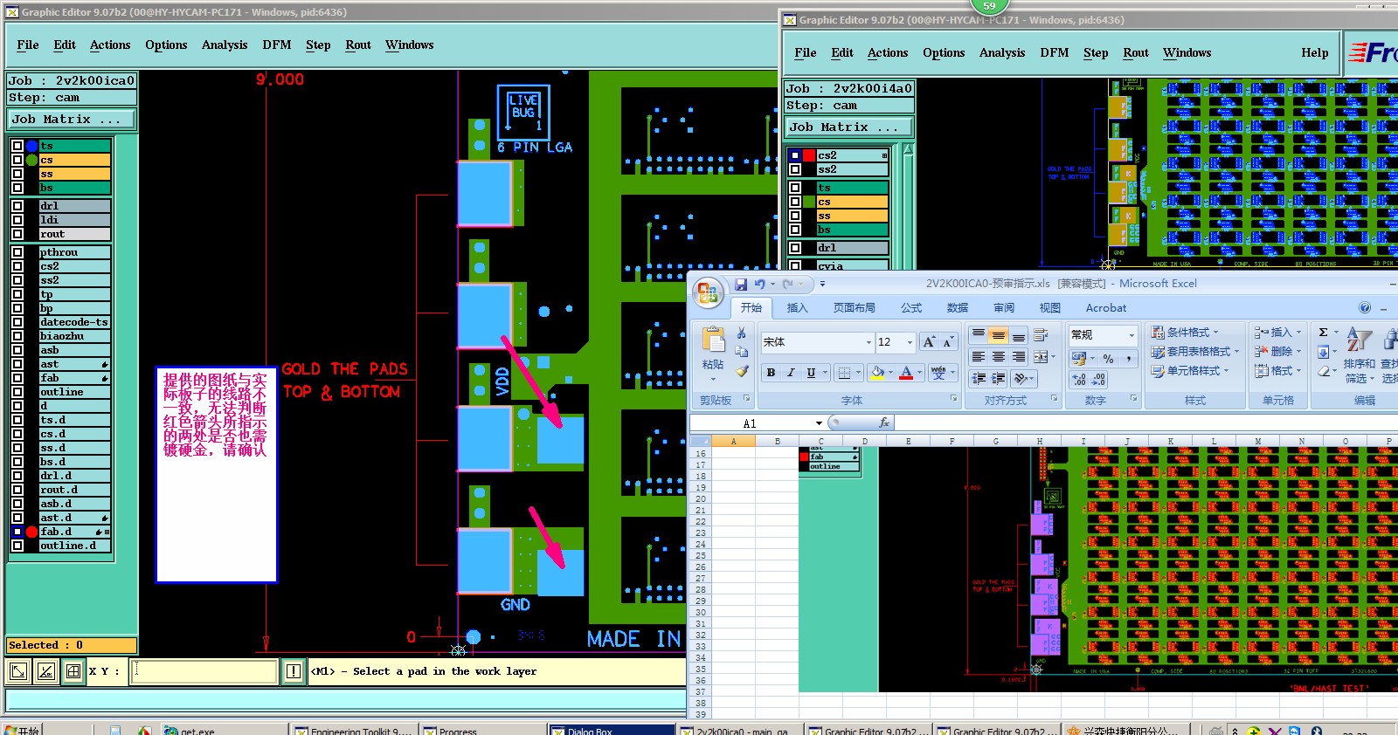1398x735 pixels.
Task: Click the font color red A icon
Action: click(x=906, y=373)
